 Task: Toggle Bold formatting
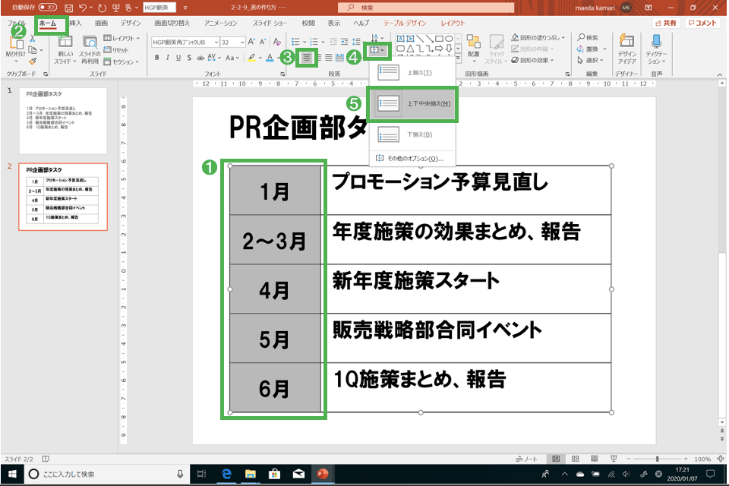[156, 58]
